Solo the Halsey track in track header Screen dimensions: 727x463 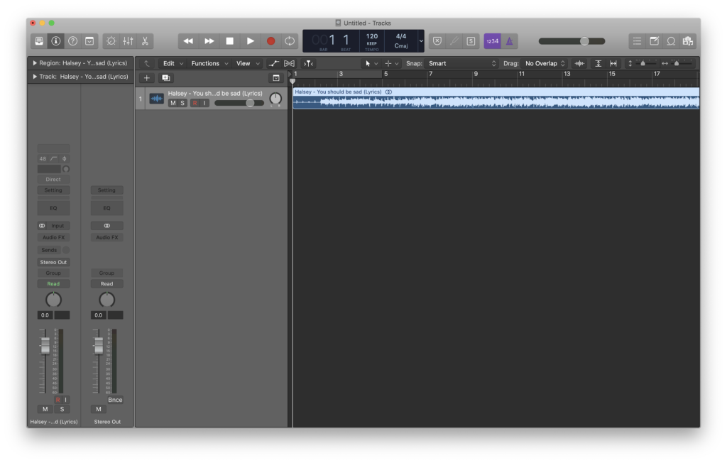pos(182,103)
